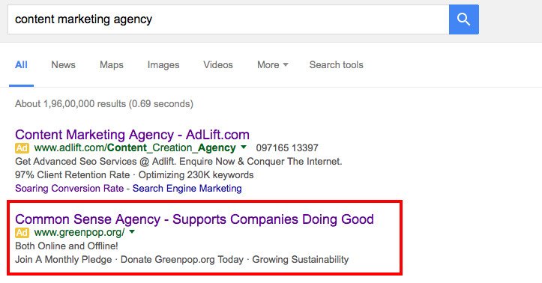Switch to the Images tab

tap(163, 65)
